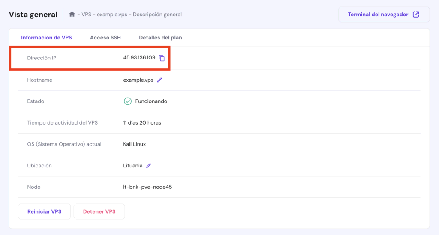
Task: Copy the IP address with the copy icon
Action: pos(162,58)
